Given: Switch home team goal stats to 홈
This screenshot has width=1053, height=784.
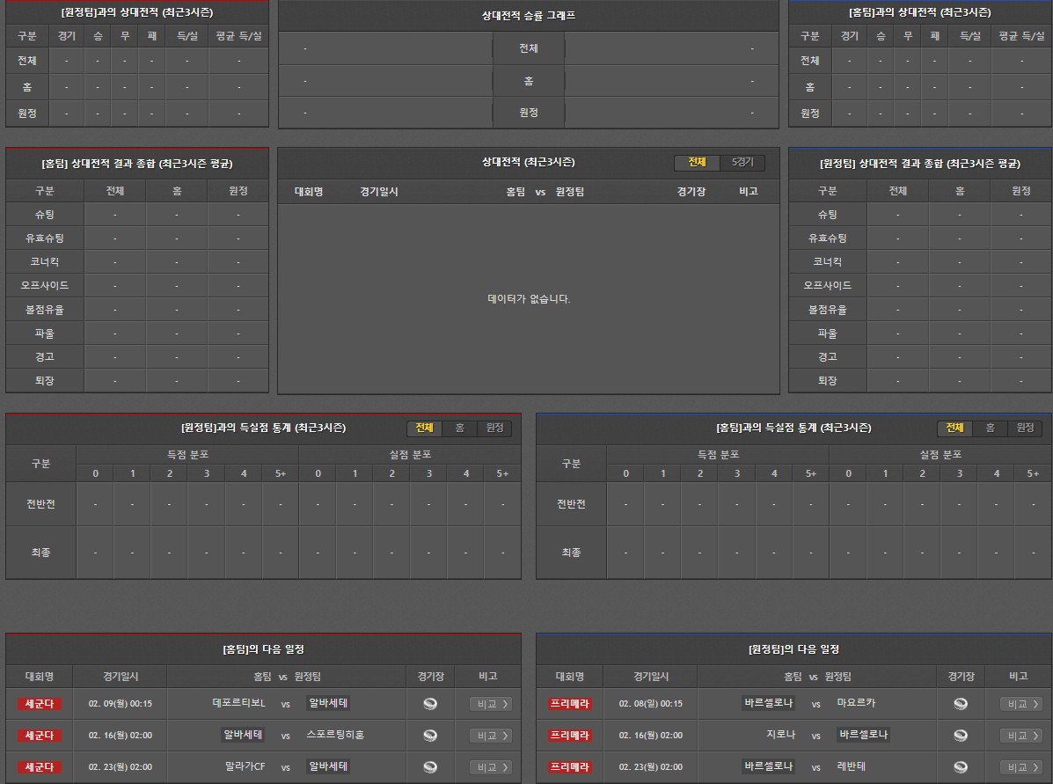Looking at the screenshot, I should tap(459, 428).
